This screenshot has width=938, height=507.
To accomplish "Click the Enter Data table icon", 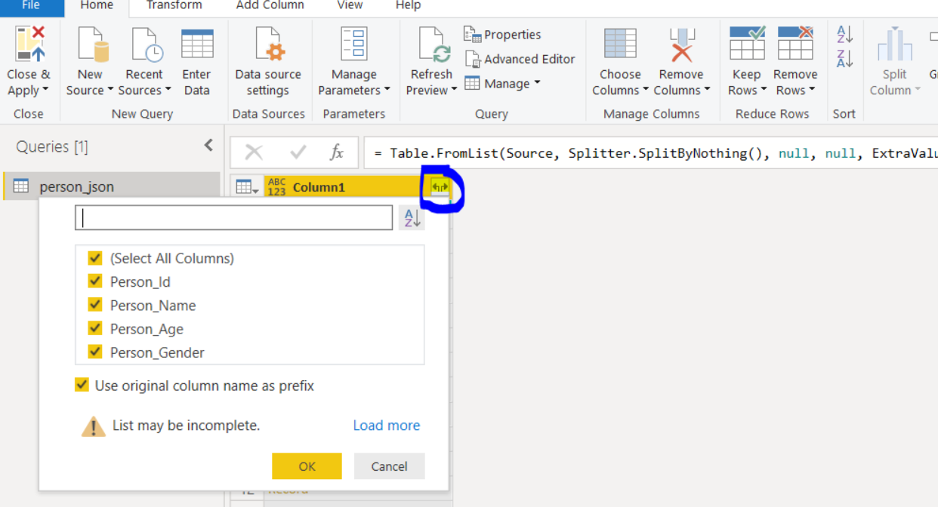I will [x=197, y=44].
